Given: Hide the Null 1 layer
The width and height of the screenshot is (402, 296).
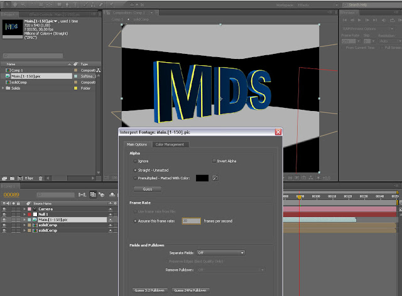Looking at the screenshot, I should click(4, 214).
